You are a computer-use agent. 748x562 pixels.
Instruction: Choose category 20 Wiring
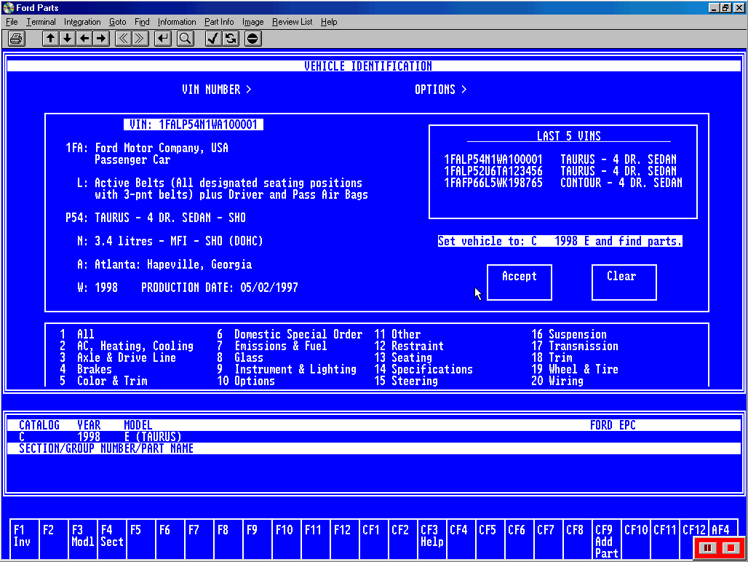pos(557,381)
